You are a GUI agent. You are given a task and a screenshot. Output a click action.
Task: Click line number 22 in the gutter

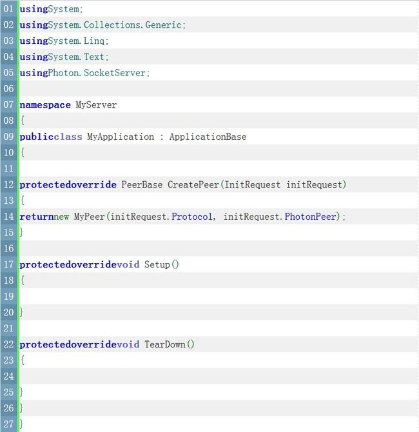click(x=8, y=344)
